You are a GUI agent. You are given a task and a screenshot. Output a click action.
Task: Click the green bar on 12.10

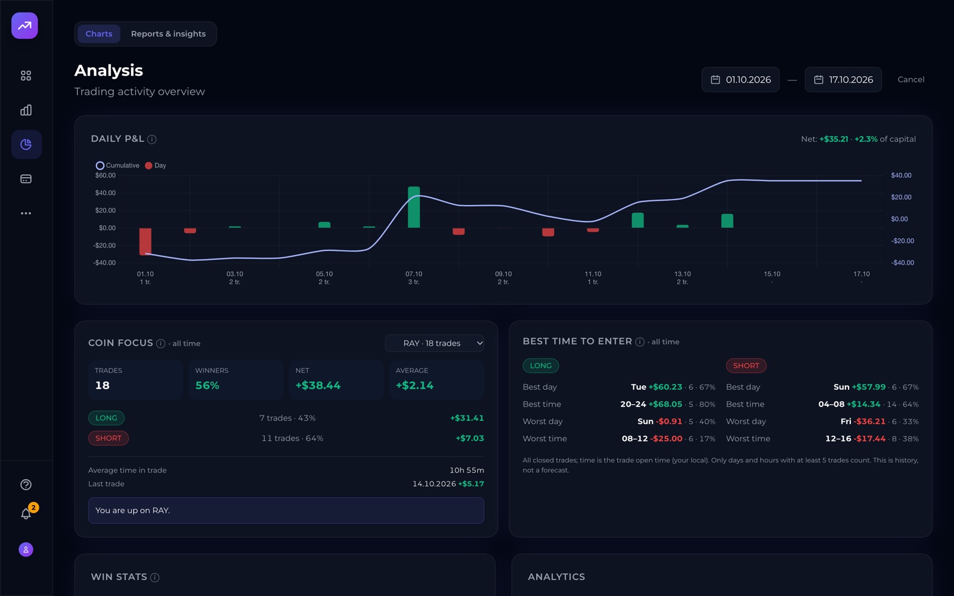coord(637,221)
